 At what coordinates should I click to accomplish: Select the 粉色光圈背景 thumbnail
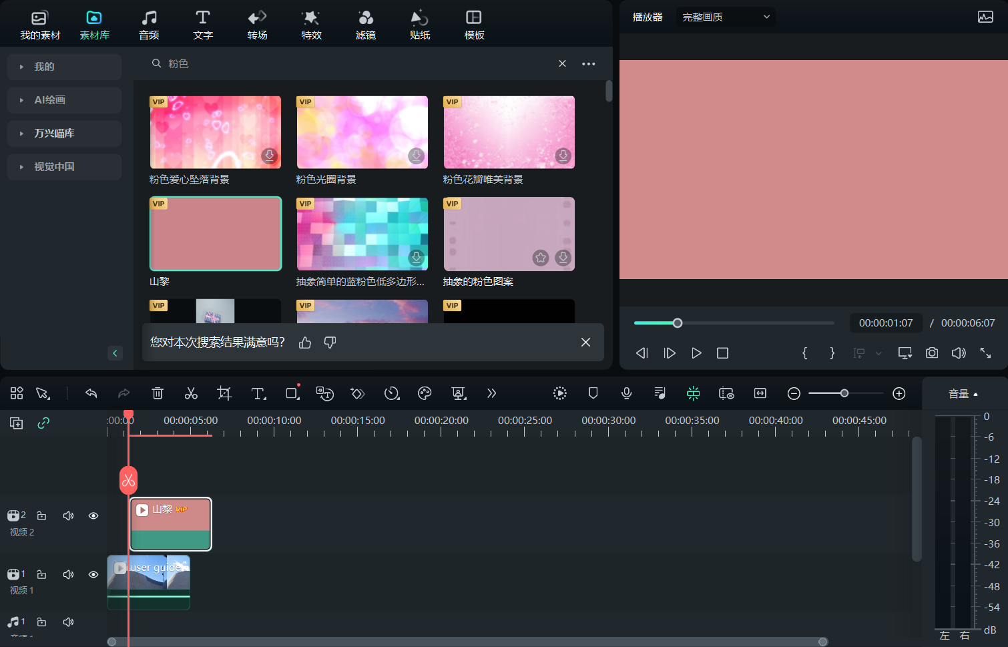[x=362, y=132]
